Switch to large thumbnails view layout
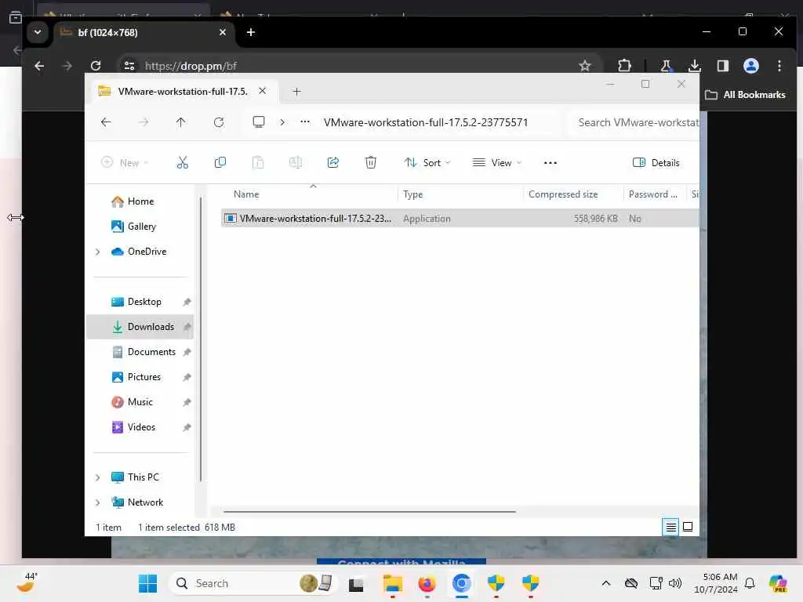The height and width of the screenshot is (602, 803). [x=688, y=527]
